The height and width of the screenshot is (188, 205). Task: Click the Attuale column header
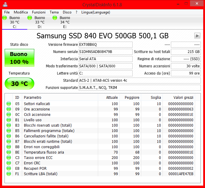(x=109, y=98)
